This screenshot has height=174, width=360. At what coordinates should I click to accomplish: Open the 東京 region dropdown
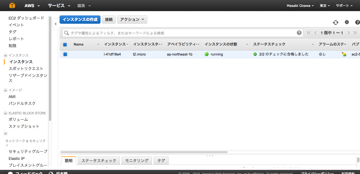click(325, 6)
